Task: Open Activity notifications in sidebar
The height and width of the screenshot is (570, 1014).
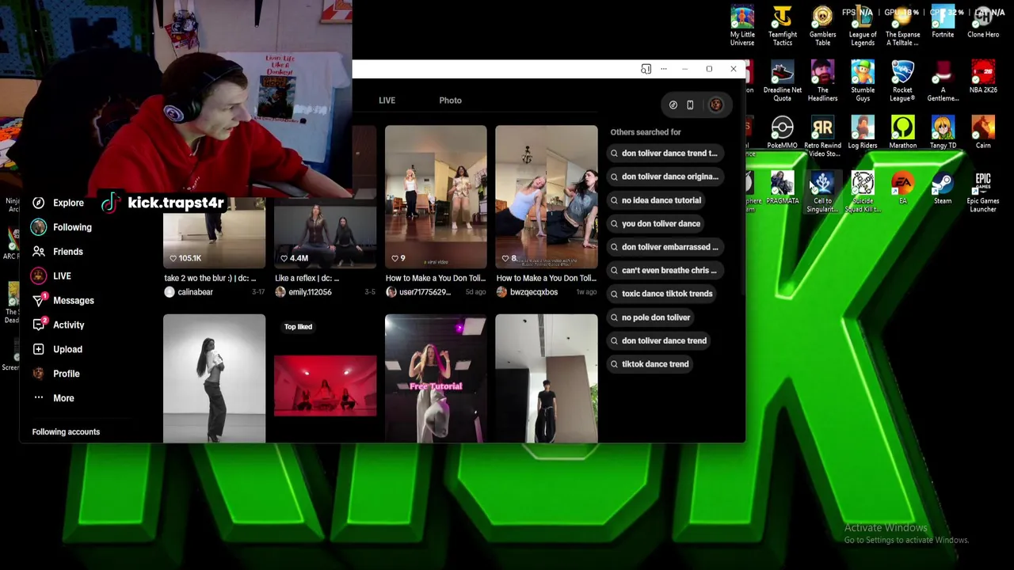Action: pyautogui.click(x=58, y=325)
